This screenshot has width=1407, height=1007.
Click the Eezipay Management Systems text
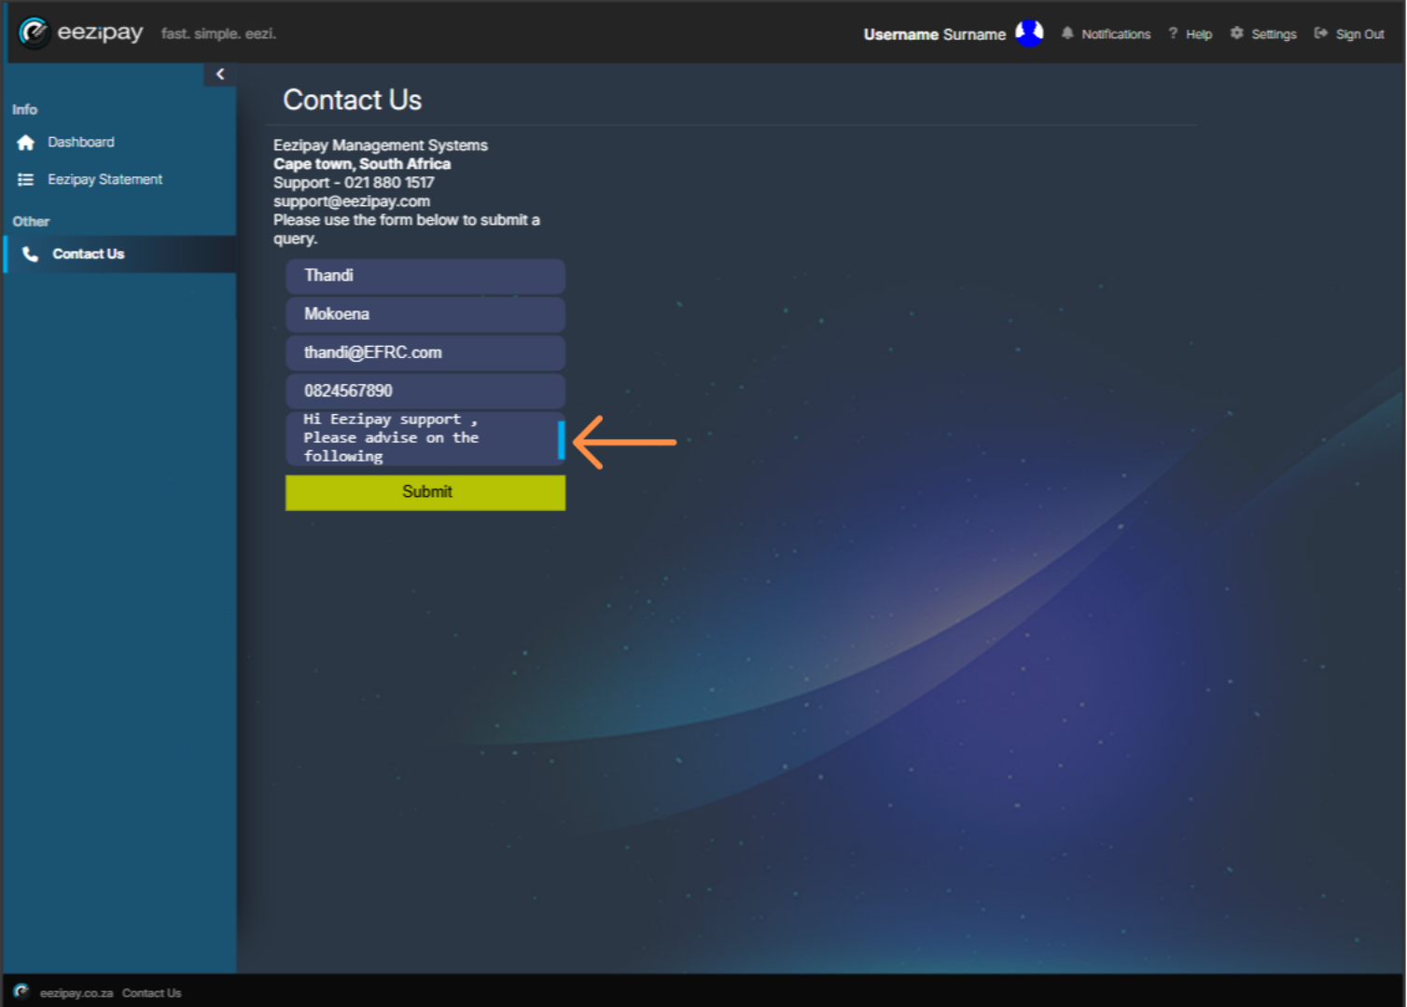381,145
